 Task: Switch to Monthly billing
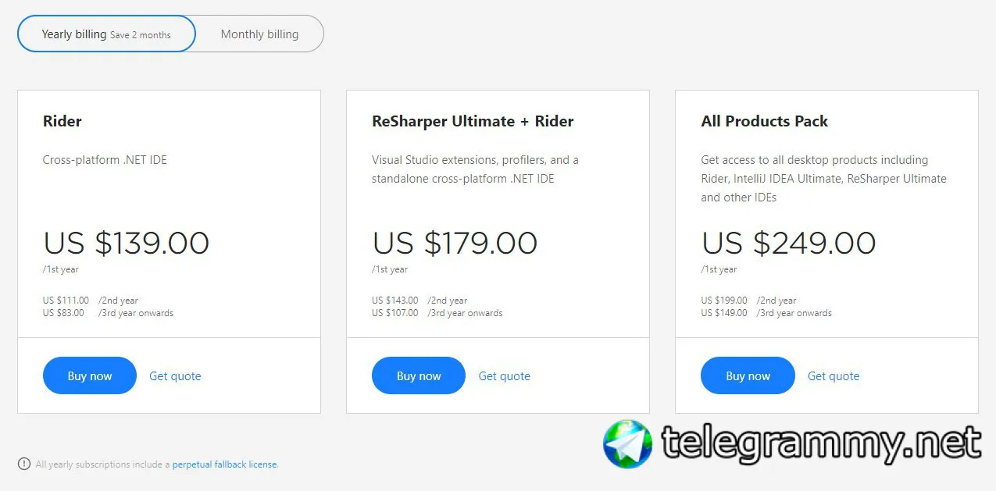259,34
